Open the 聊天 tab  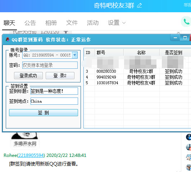click(9, 23)
